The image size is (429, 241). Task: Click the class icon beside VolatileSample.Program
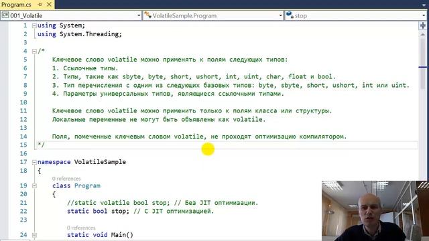click(x=147, y=15)
